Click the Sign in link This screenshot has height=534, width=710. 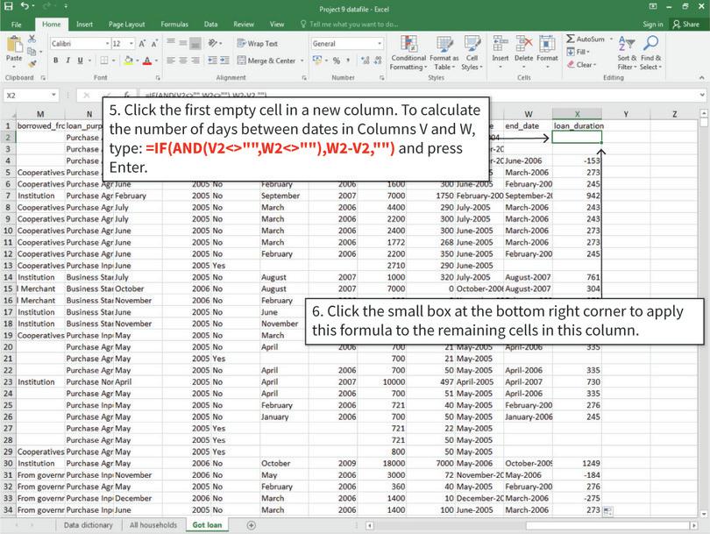(x=652, y=24)
